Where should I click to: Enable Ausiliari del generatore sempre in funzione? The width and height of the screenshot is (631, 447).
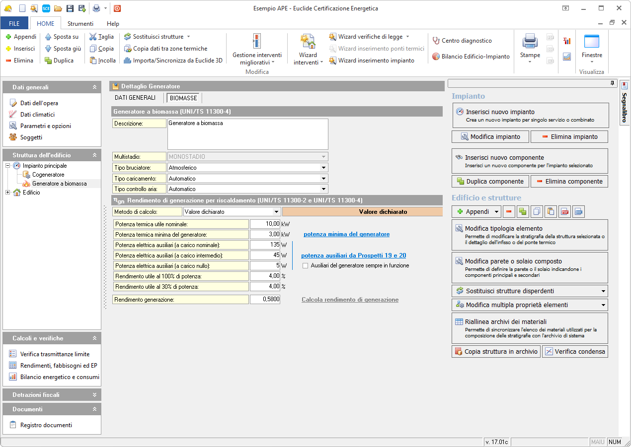click(x=306, y=266)
